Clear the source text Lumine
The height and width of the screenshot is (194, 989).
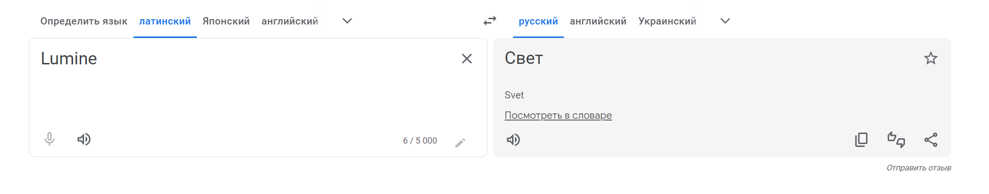pyautogui.click(x=466, y=59)
